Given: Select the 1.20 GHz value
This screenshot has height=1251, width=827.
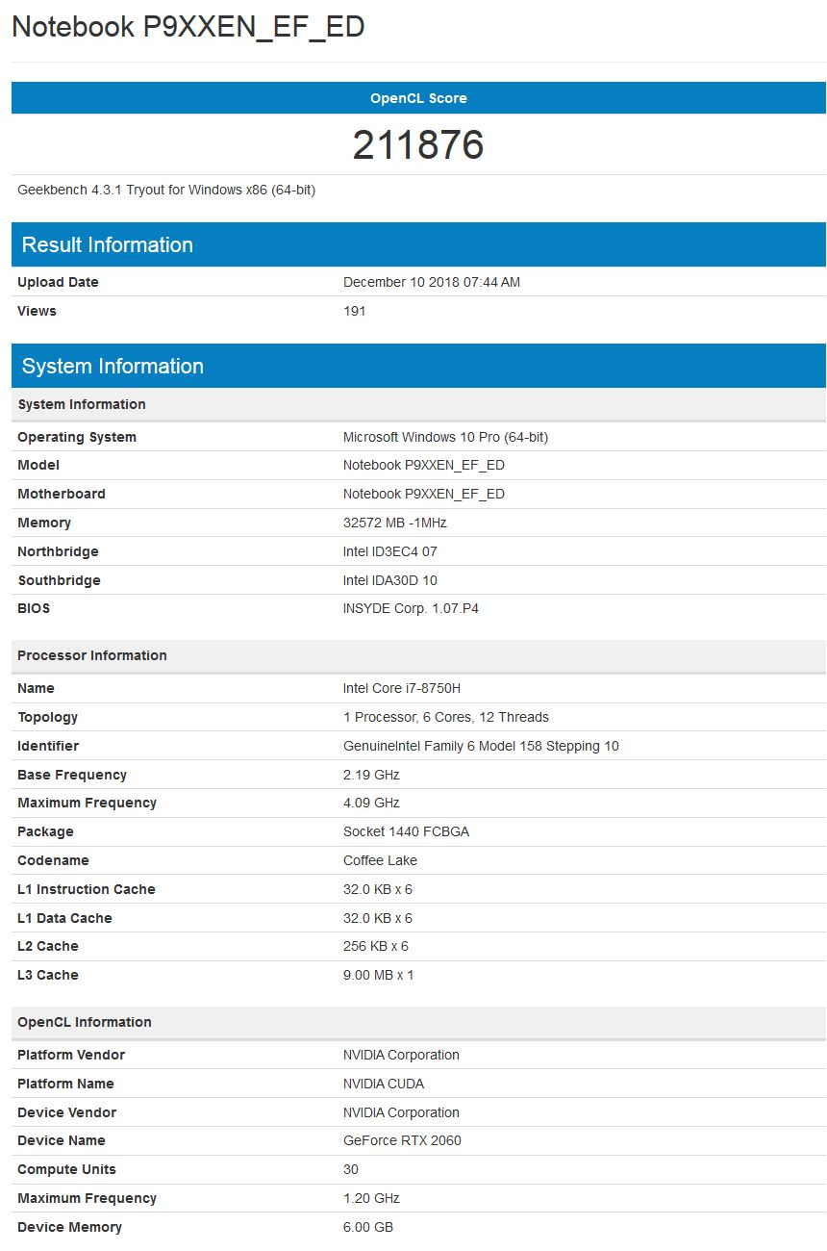Looking at the screenshot, I should 371,1198.
